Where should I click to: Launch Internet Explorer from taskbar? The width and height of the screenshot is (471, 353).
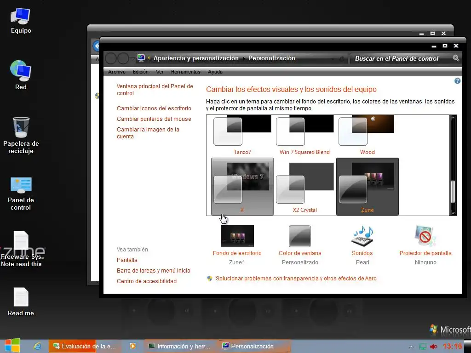[x=37, y=346]
